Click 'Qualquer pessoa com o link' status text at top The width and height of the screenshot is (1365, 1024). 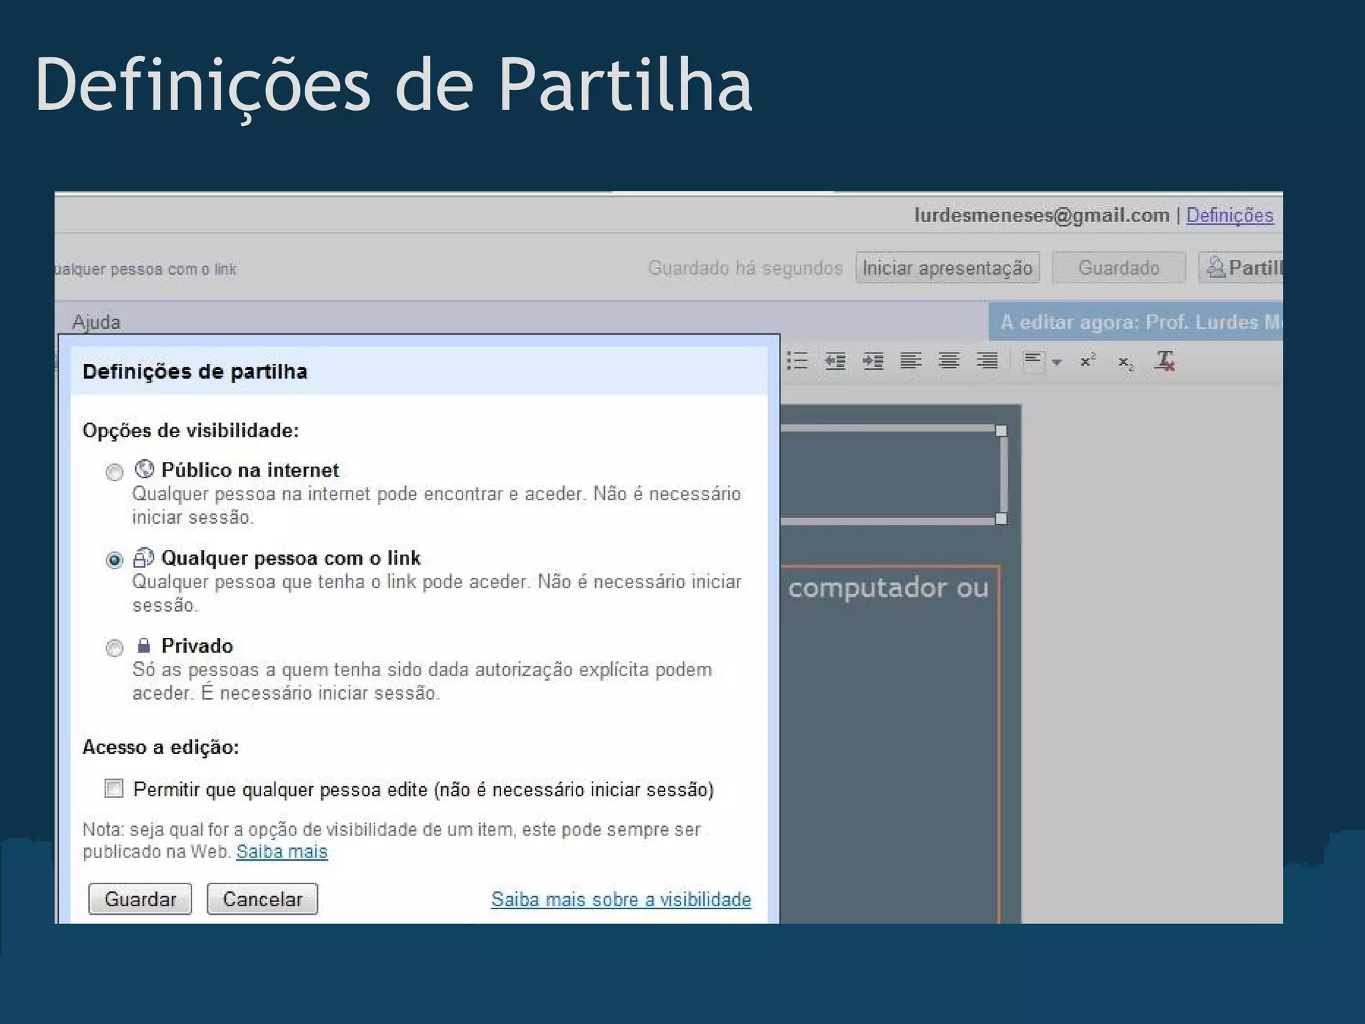coord(146,269)
